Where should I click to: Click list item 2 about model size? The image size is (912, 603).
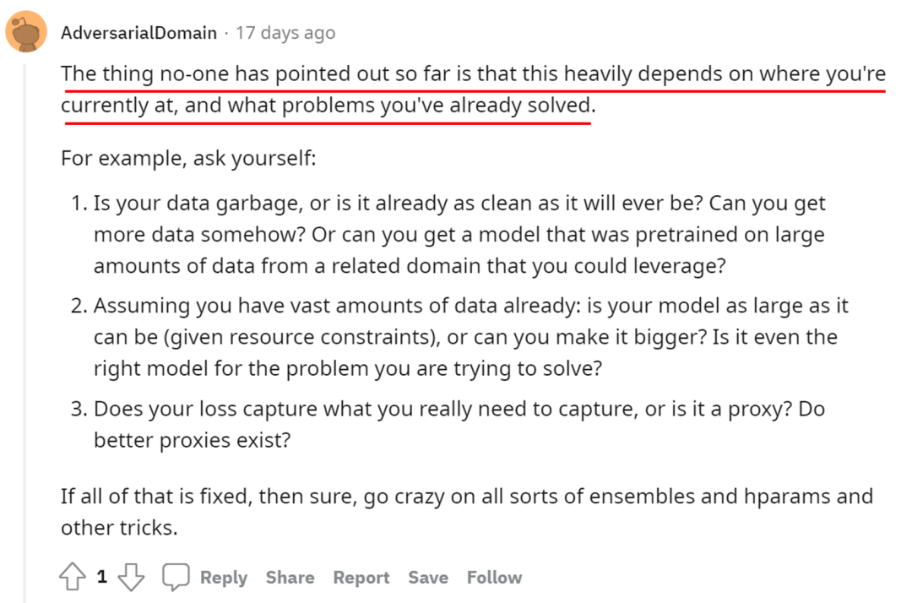tap(464, 337)
